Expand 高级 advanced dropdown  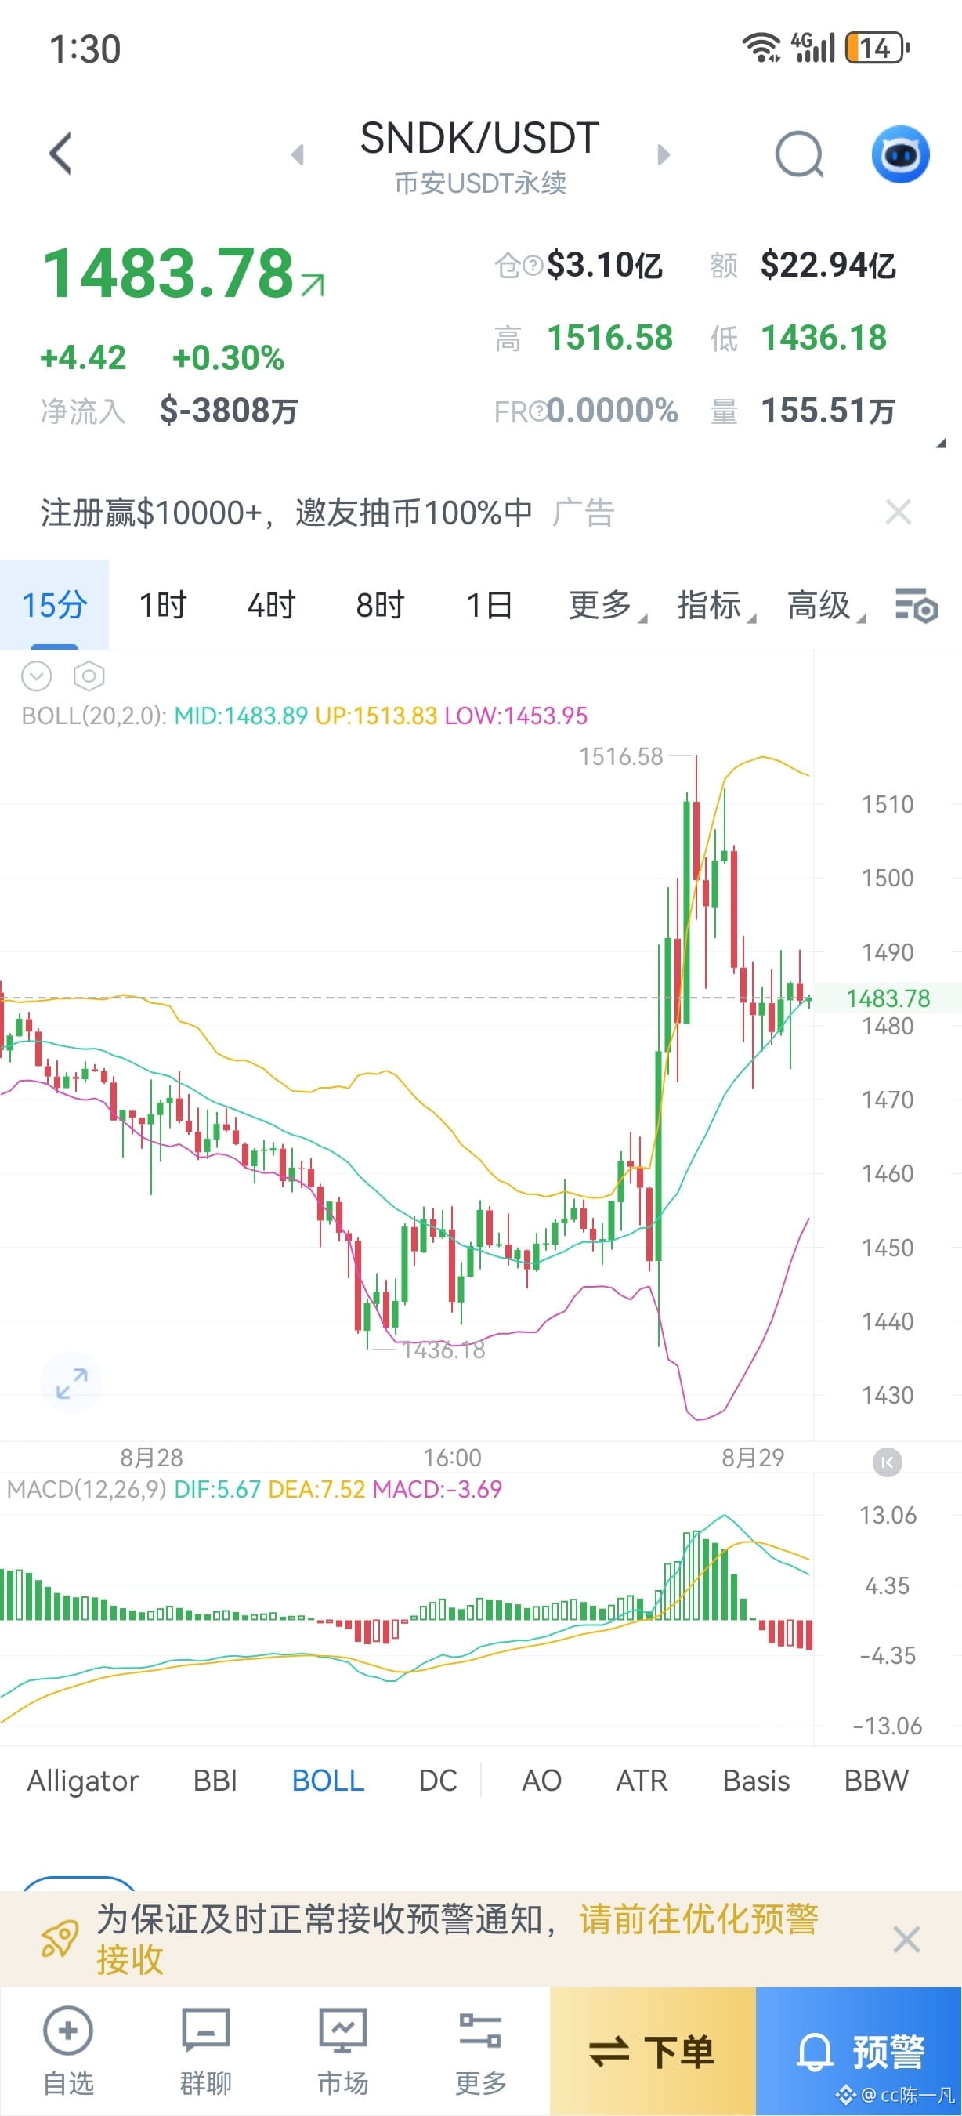pyautogui.click(x=826, y=605)
